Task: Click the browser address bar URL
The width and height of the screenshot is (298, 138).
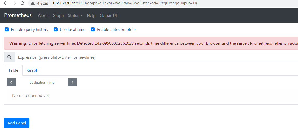Action: [x=125, y=3]
